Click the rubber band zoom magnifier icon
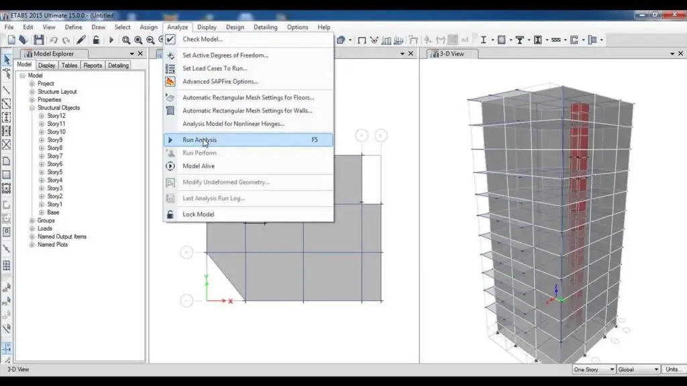 [x=126, y=40]
